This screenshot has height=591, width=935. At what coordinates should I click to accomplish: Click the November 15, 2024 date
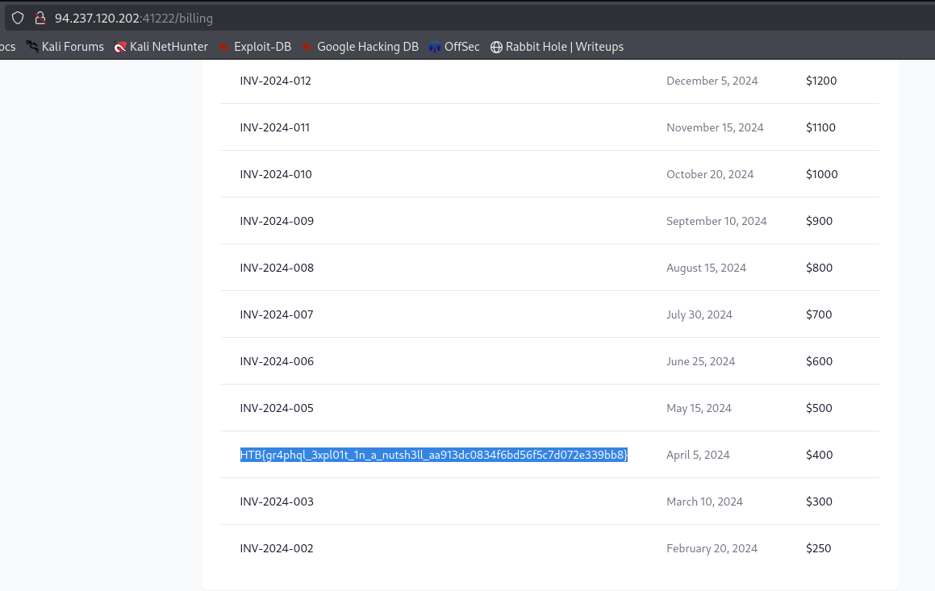(x=715, y=127)
